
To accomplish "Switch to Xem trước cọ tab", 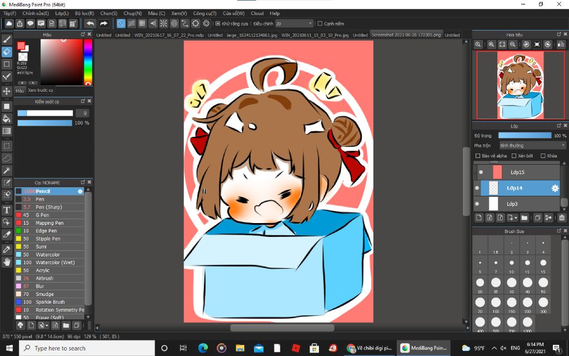I will (x=40, y=90).
